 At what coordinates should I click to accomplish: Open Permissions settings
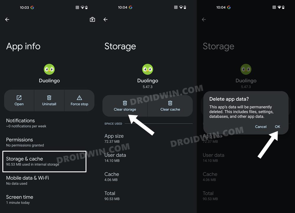point(49,142)
